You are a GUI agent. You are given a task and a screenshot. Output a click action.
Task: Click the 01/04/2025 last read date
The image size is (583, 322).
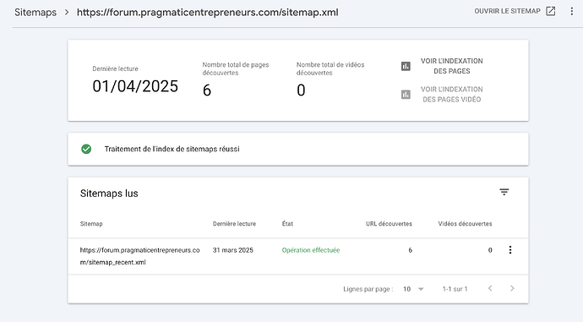(135, 86)
